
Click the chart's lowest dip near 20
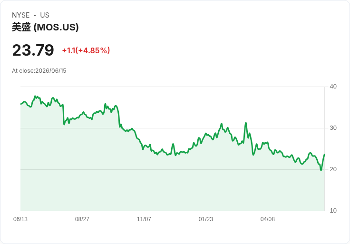click(x=321, y=170)
